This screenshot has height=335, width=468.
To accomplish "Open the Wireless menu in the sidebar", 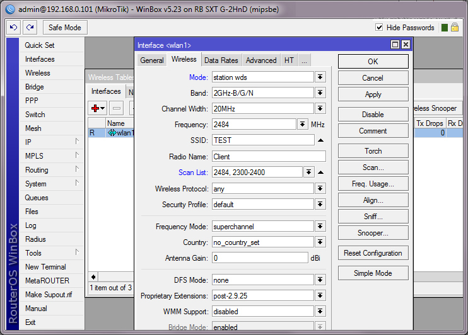I will 51,73.
